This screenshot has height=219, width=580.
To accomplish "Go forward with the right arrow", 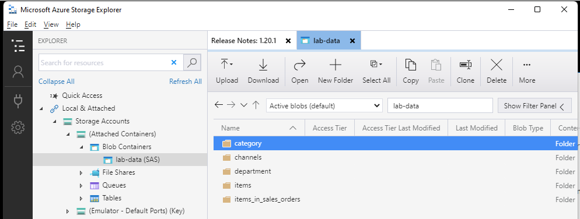I will pos(231,105).
